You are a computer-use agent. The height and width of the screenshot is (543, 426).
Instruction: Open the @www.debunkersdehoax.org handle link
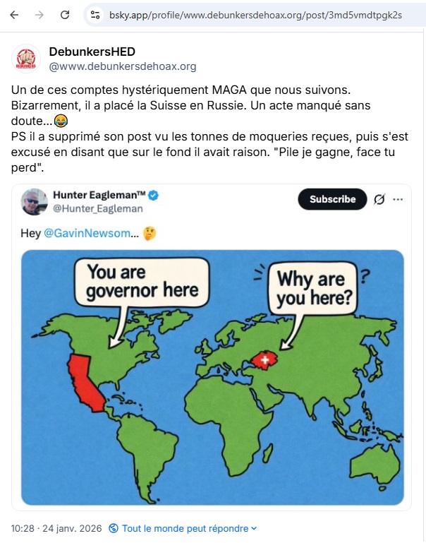(x=122, y=66)
